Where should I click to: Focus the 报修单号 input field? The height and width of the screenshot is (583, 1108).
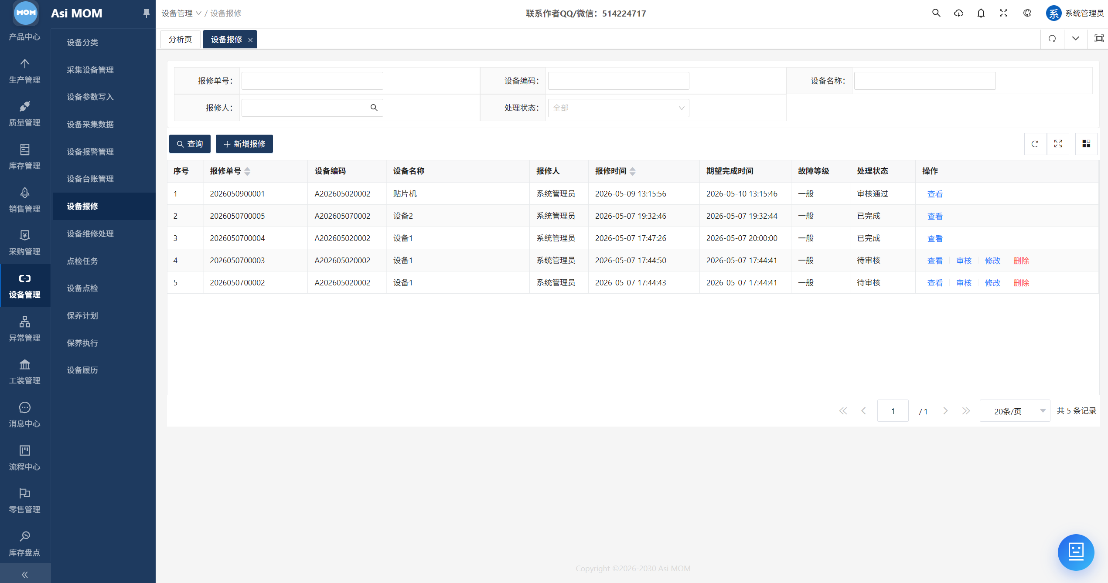coord(312,81)
